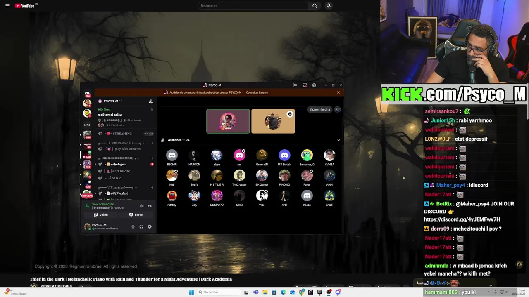The height and width of the screenshot is (297, 529).
Task: Disconnect from voice with hang-up icon
Action: (x=150, y=206)
